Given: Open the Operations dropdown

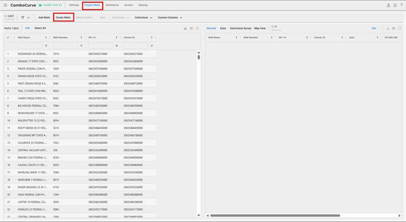Looking at the screenshot, I should [x=120, y=18].
